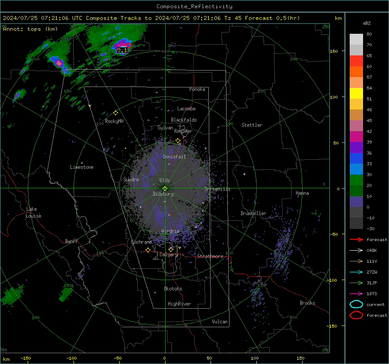Click the red forecast ellipse symbol
This screenshot has width=389, height=364.
pos(356,315)
